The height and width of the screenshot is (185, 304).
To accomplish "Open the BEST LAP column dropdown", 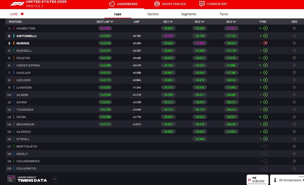I will [x=112, y=22].
